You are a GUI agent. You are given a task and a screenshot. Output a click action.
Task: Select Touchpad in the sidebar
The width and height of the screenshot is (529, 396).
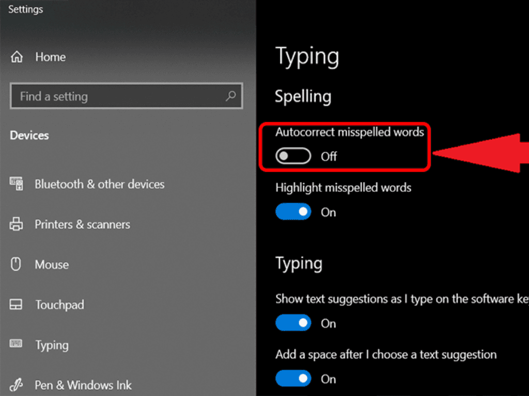[x=59, y=305]
